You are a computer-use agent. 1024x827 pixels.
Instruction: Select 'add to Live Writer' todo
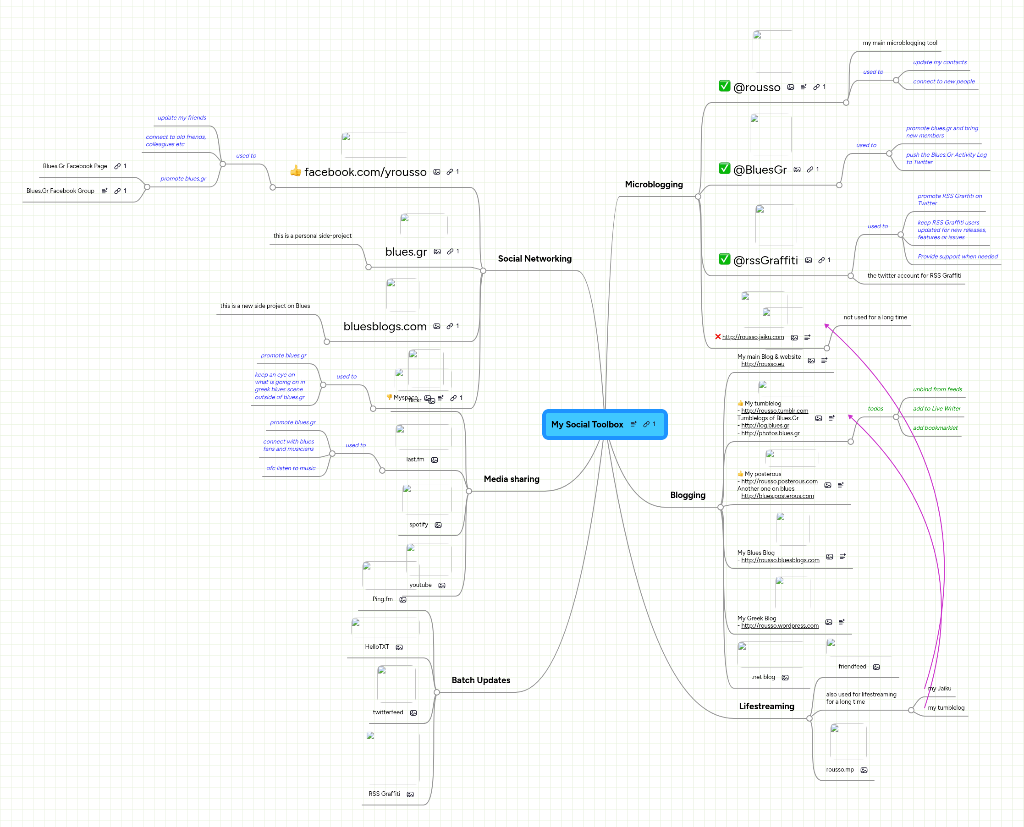(936, 408)
